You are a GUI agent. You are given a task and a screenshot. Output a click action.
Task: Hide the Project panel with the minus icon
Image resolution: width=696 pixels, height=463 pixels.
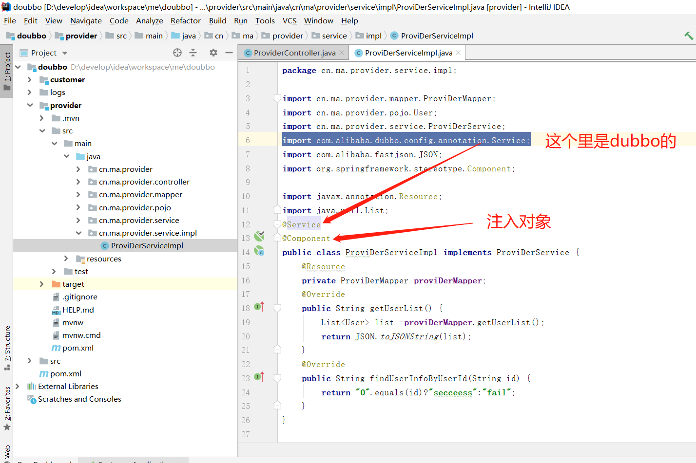click(x=229, y=53)
